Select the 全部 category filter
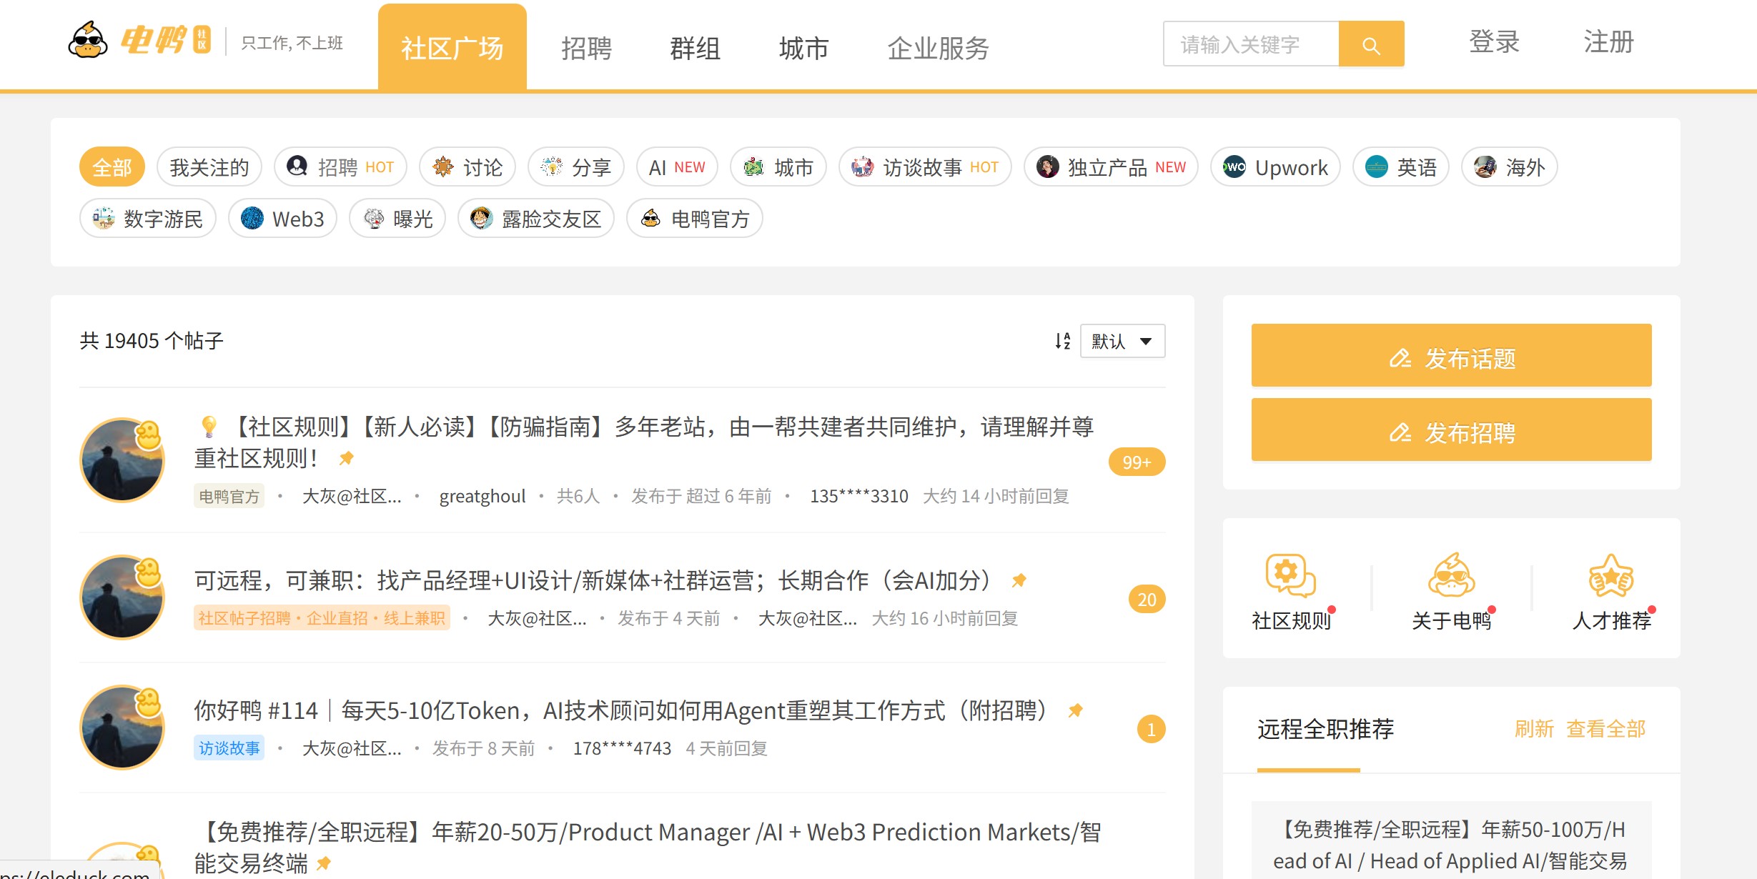Image resolution: width=1757 pixels, height=879 pixels. point(112,167)
